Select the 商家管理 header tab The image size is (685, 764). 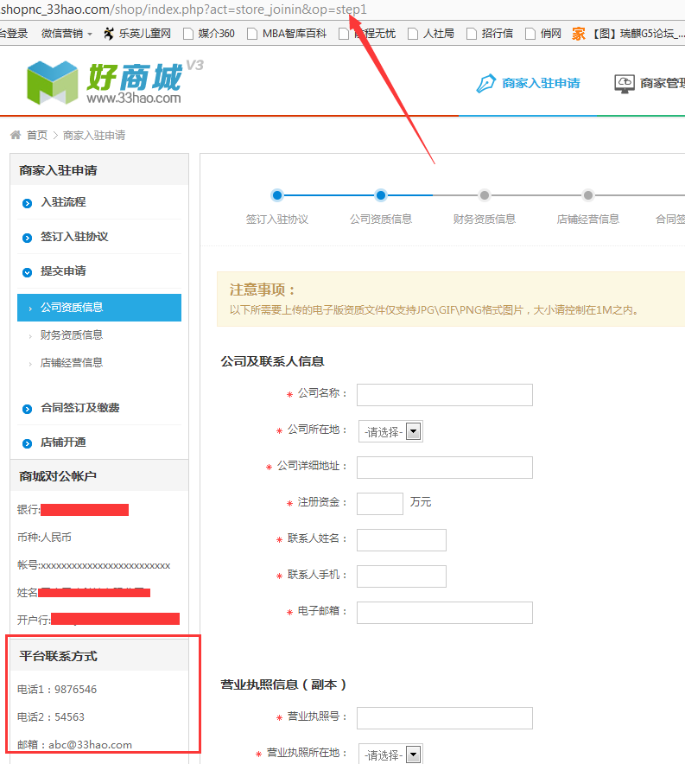pos(650,83)
